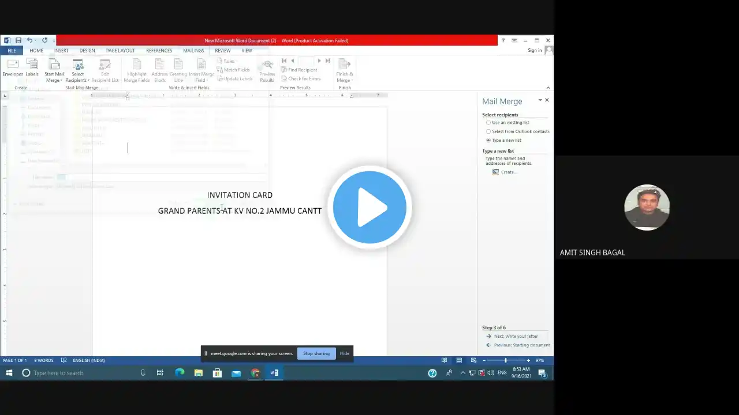Viewport: 739px width, 415px height.
Task: Open the Insert Merge Field dropdown
Action: [201, 71]
